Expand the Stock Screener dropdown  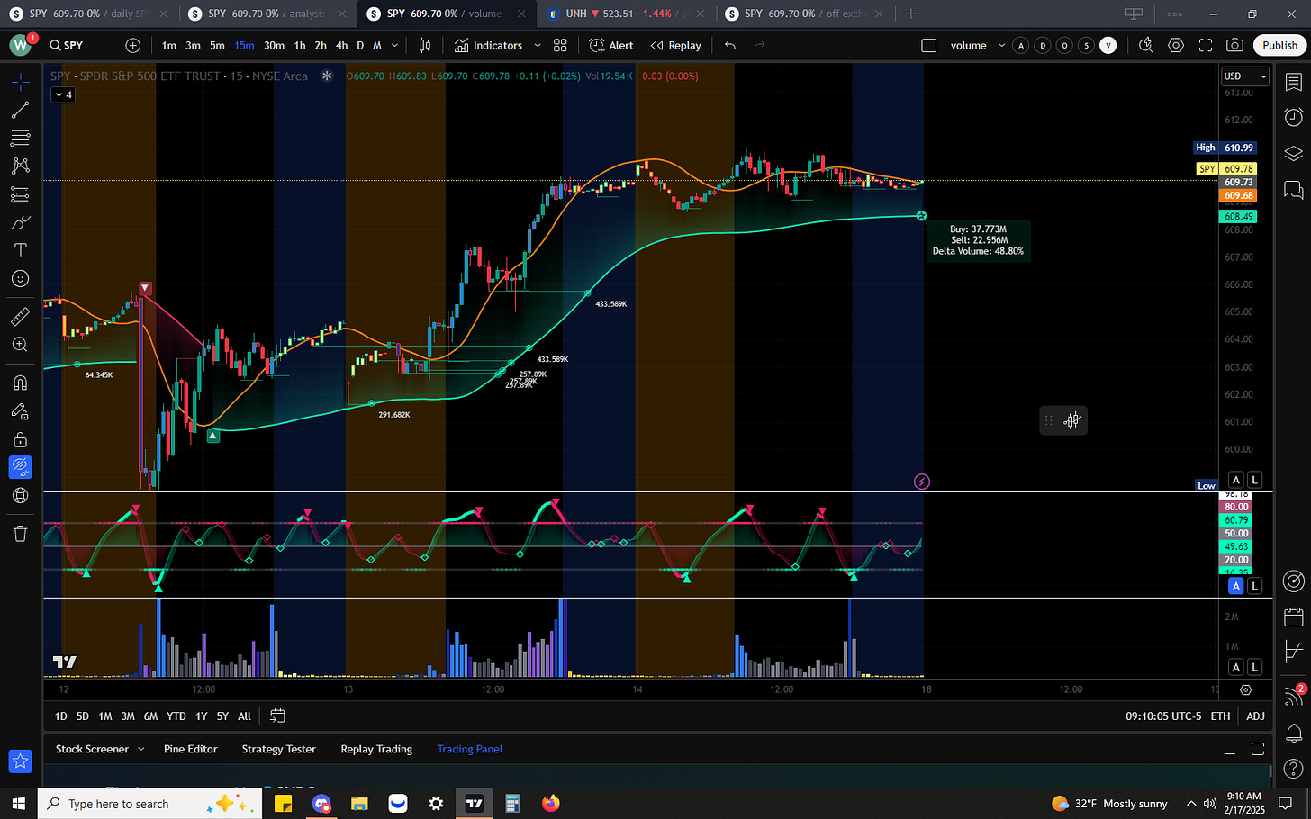[x=140, y=749]
